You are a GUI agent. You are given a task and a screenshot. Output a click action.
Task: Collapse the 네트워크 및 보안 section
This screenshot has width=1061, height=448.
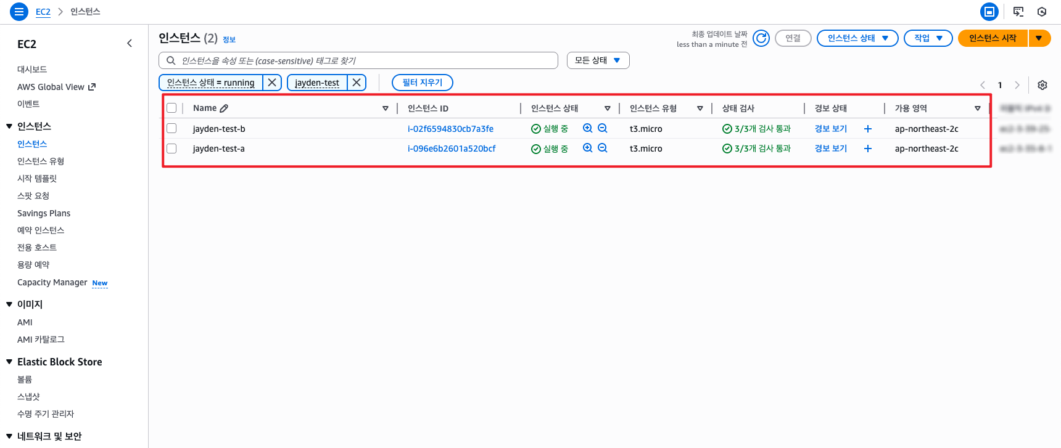coord(9,436)
